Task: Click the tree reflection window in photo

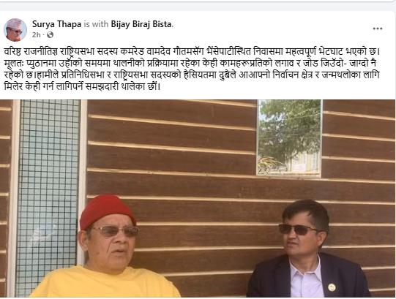Action: coord(289,137)
